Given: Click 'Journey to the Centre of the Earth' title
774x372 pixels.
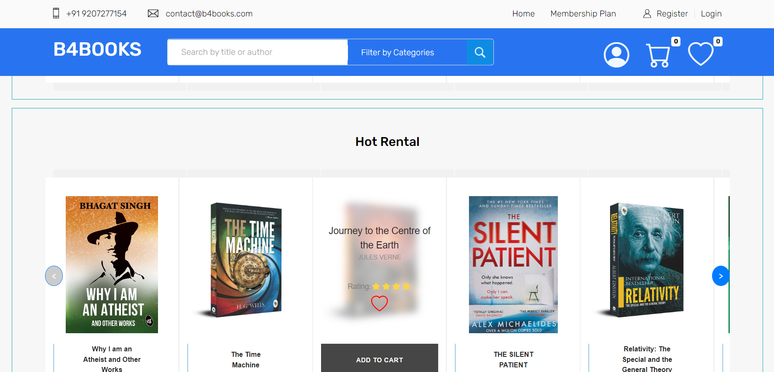Looking at the screenshot, I should [379, 238].
